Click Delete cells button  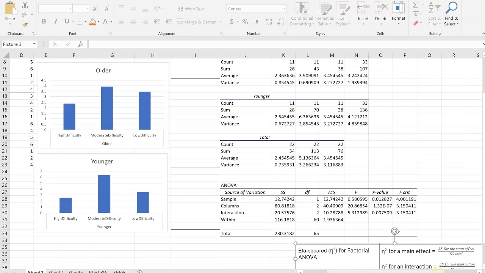pos(381,14)
